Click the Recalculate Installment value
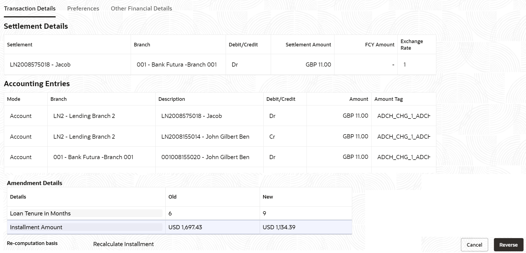This screenshot has width=526, height=253. pyautogui.click(x=123, y=244)
